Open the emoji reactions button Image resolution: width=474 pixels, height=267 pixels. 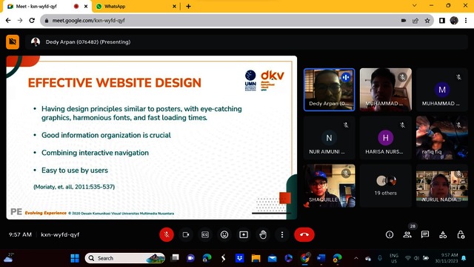coord(224,234)
